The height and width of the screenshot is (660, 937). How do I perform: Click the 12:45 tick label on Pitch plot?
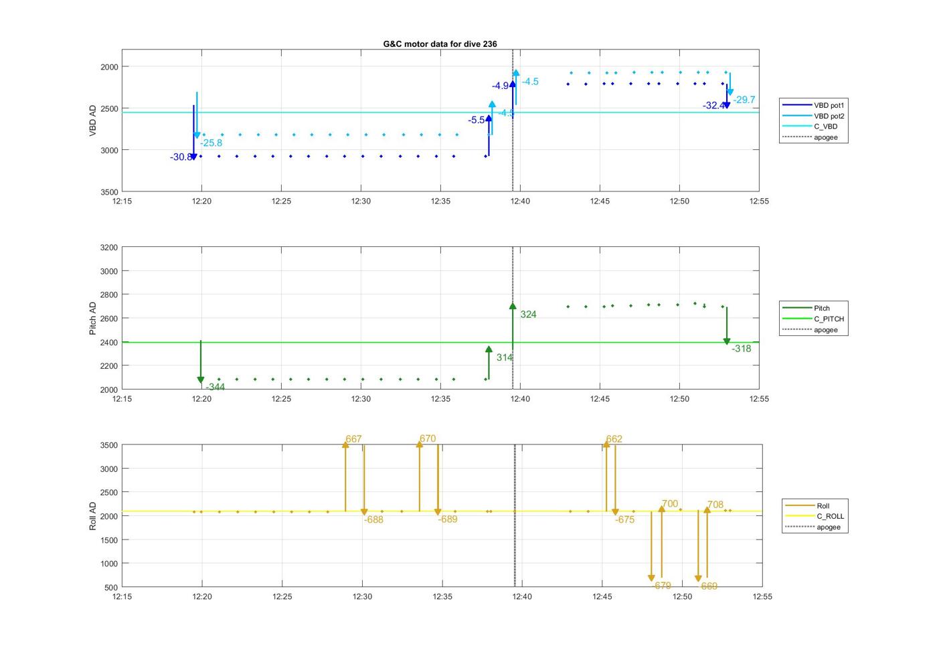click(600, 399)
